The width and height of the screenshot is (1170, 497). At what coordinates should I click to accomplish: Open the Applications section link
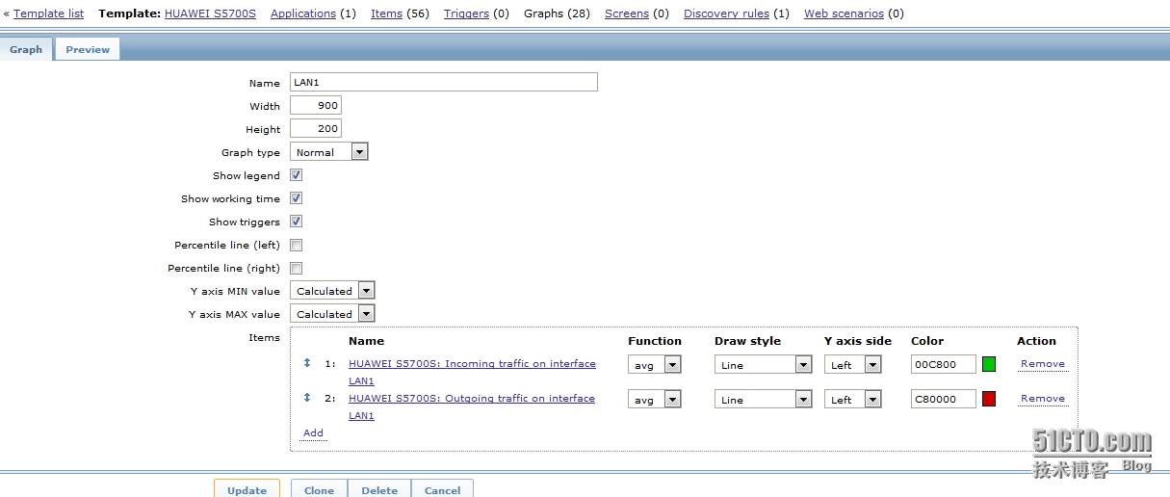point(303,13)
